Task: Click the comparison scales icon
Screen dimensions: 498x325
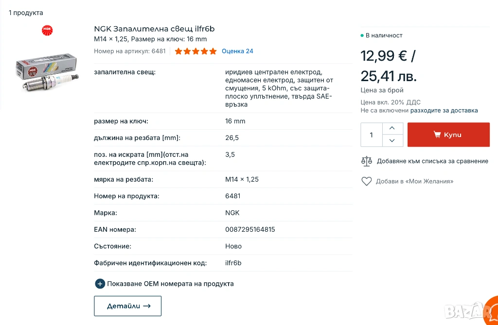Action: coord(366,161)
